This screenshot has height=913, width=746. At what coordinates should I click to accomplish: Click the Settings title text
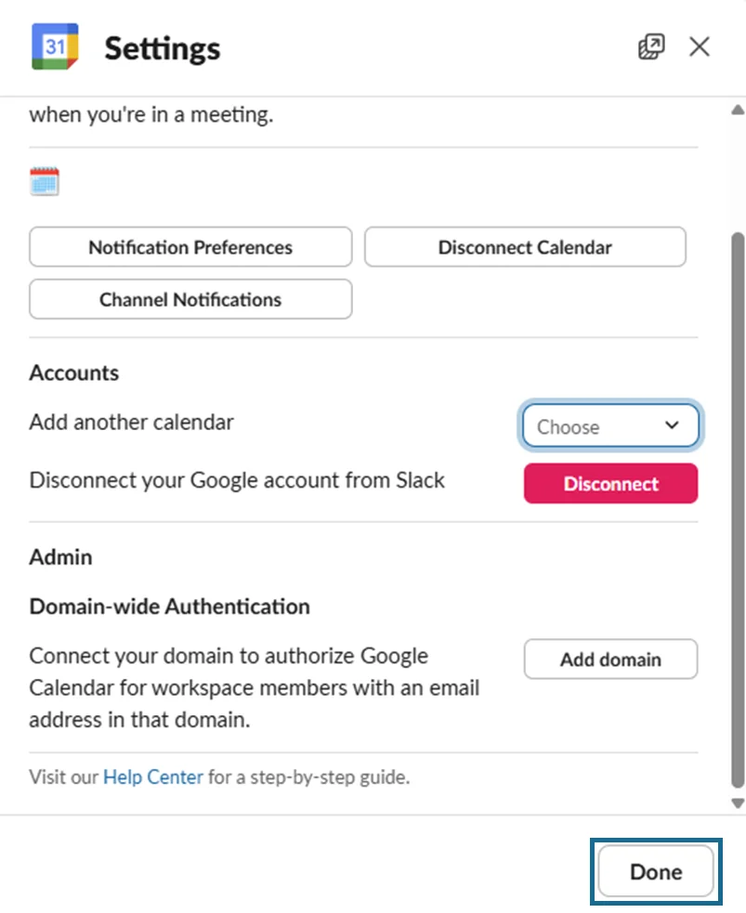162,47
